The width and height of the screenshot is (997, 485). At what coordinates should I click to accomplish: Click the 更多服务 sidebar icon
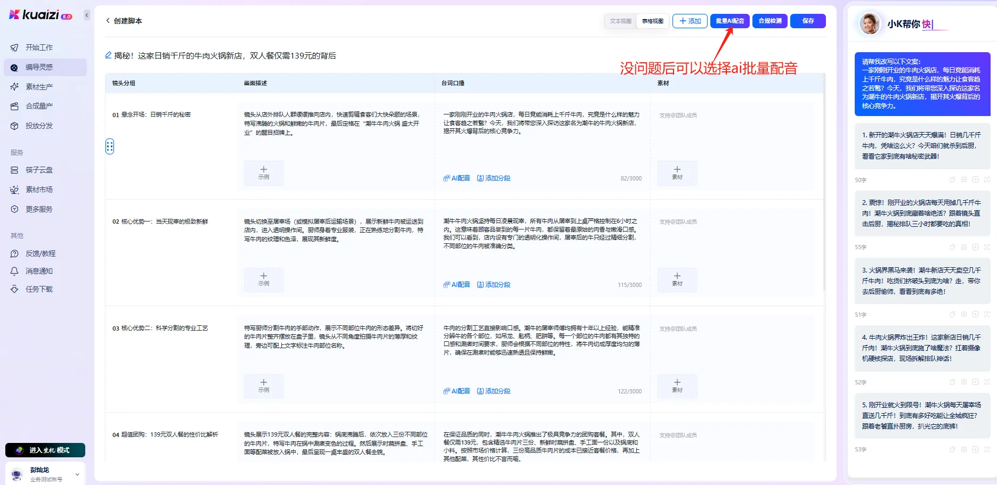14,209
